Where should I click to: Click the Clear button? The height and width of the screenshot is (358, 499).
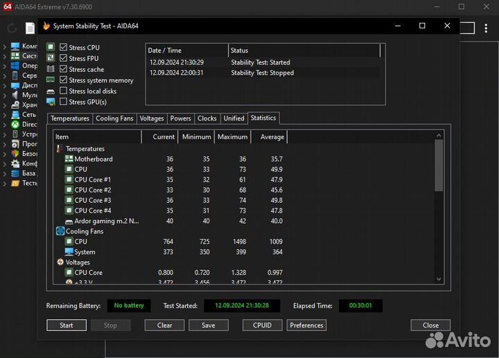pyautogui.click(x=164, y=325)
